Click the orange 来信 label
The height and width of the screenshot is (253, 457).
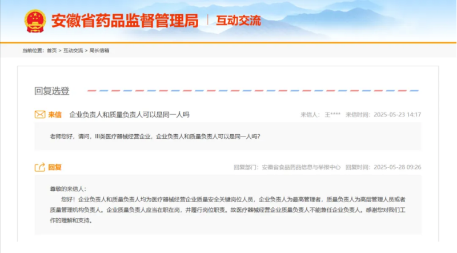(x=55, y=114)
